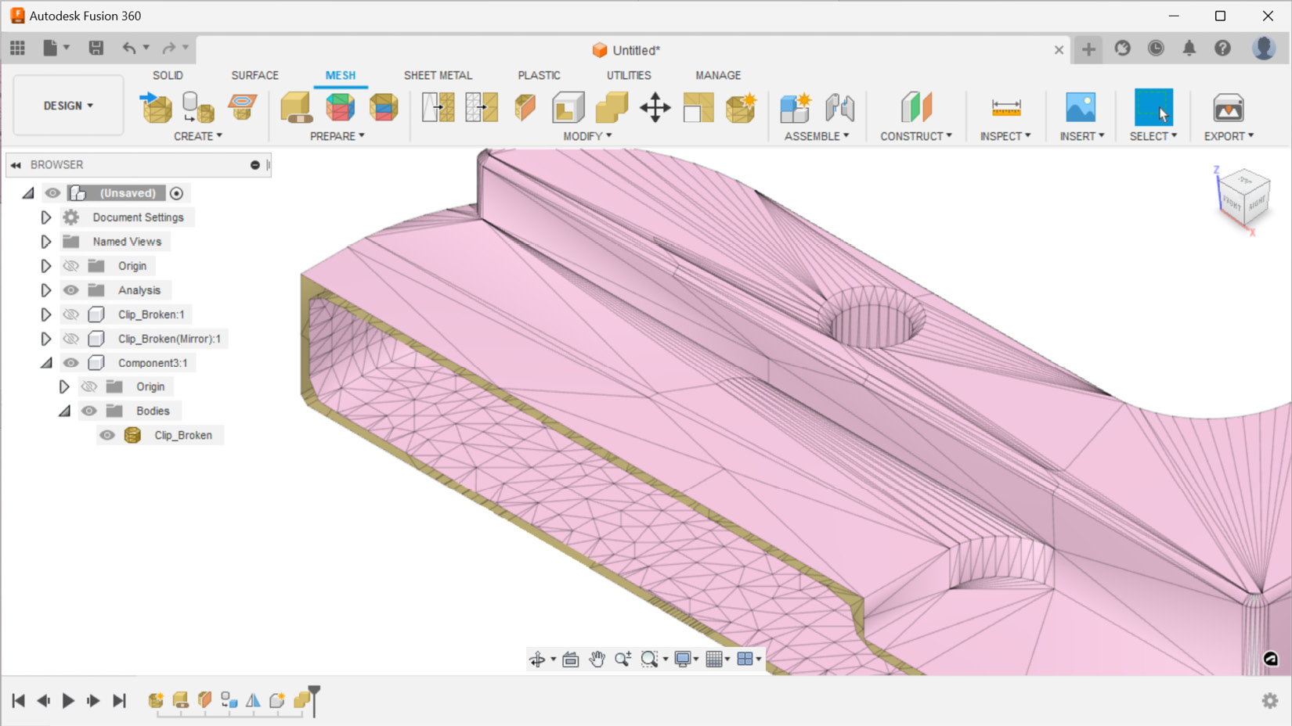Open the CREATE dropdown menu

[x=198, y=136]
